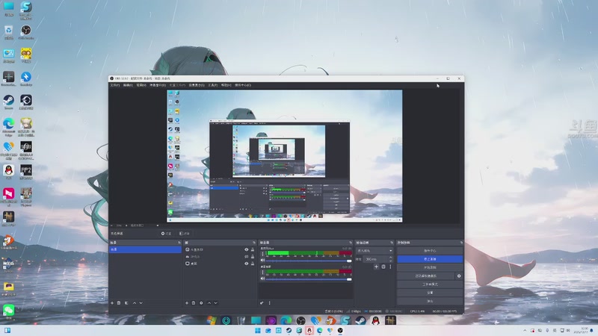598x336 pixels.
Task: Move source up in the Sources dock
Action: click(209, 303)
